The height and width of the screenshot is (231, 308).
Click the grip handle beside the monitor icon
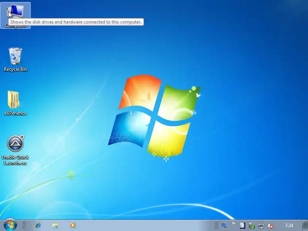pos(216,225)
